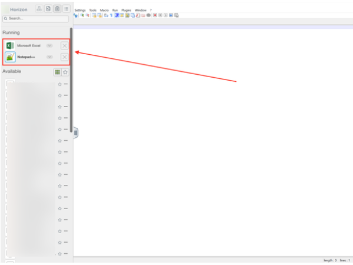This screenshot has height=265, width=353.
Task: Close the running Microsoft Excel session
Action: (x=64, y=45)
